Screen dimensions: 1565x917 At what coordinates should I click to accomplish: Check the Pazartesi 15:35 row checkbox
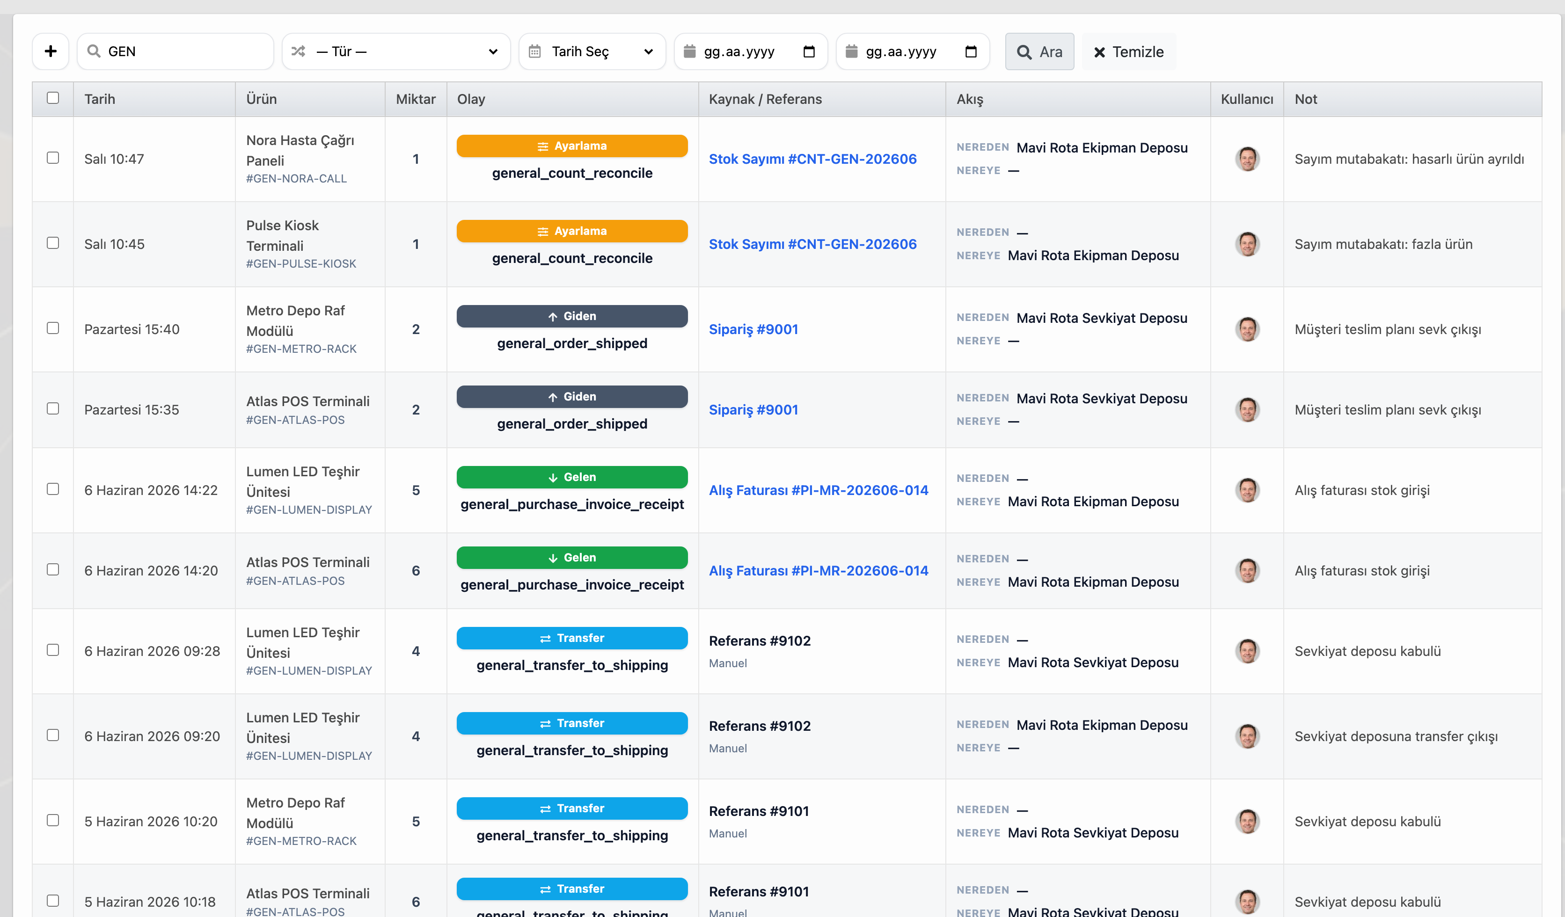pyautogui.click(x=53, y=408)
